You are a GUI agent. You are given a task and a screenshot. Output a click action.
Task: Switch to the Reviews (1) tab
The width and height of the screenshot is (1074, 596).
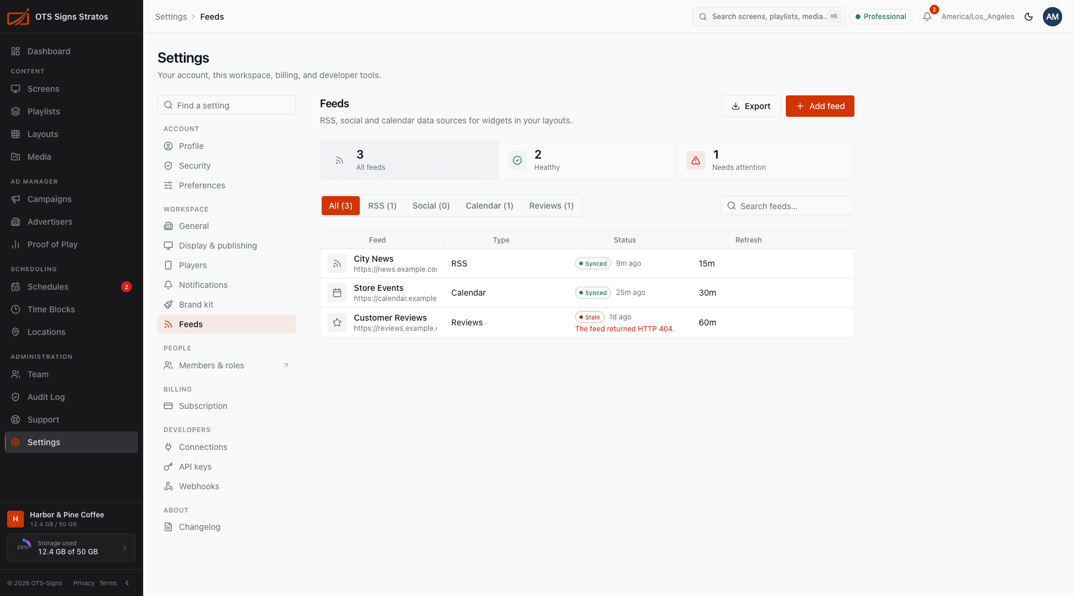[x=551, y=206]
